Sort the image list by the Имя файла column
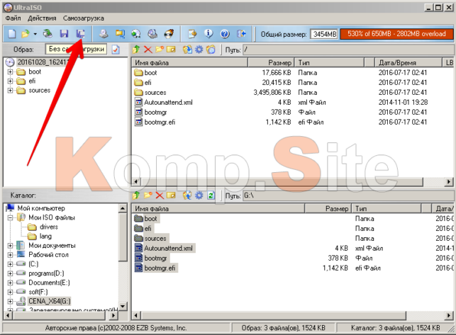This screenshot has height=335, width=456. tap(189, 62)
